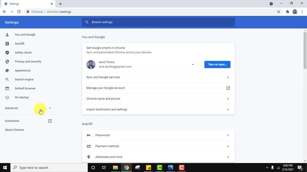Viewport: 307px width, 172px height.
Task: Open the About Chrome page
Action: (x=14, y=129)
